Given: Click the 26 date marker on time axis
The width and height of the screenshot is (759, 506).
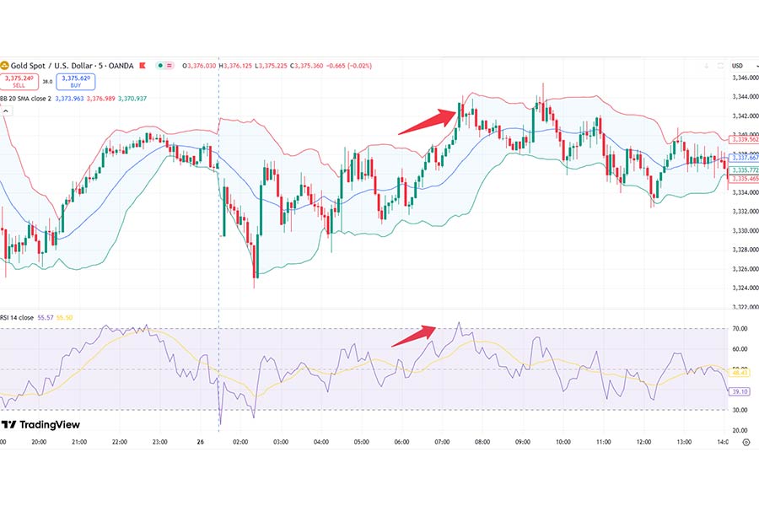Looking at the screenshot, I should click(x=201, y=442).
